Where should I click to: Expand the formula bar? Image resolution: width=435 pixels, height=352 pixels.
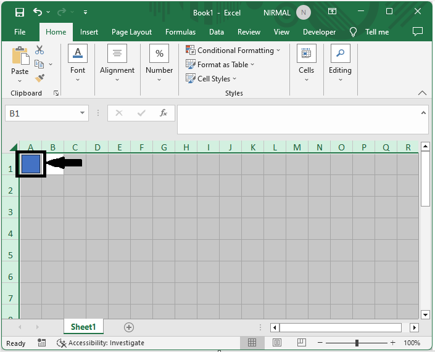coord(423,113)
